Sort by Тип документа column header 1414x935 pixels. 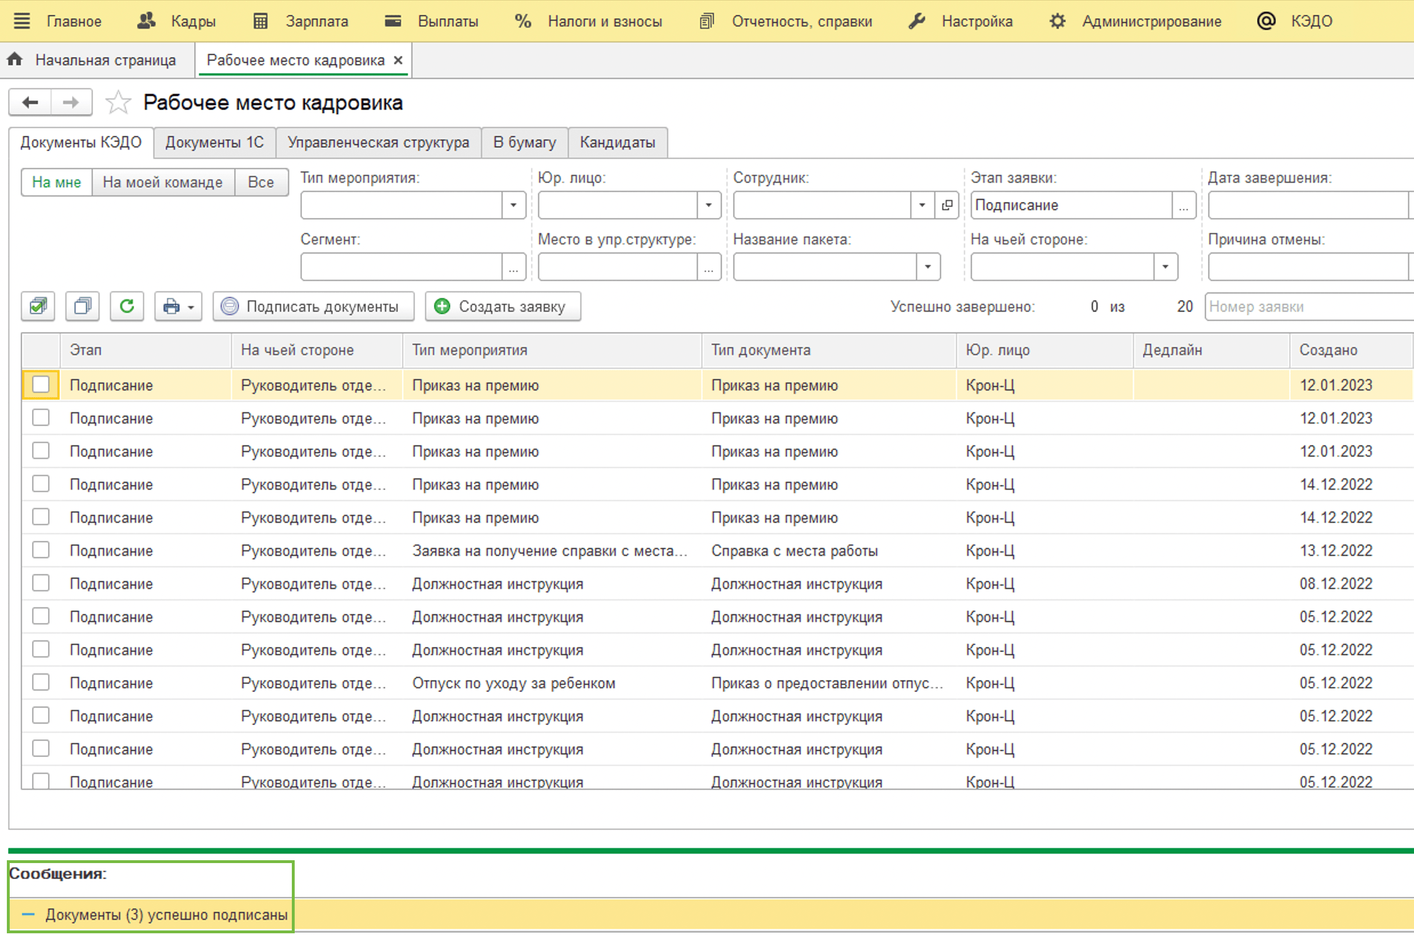click(829, 350)
